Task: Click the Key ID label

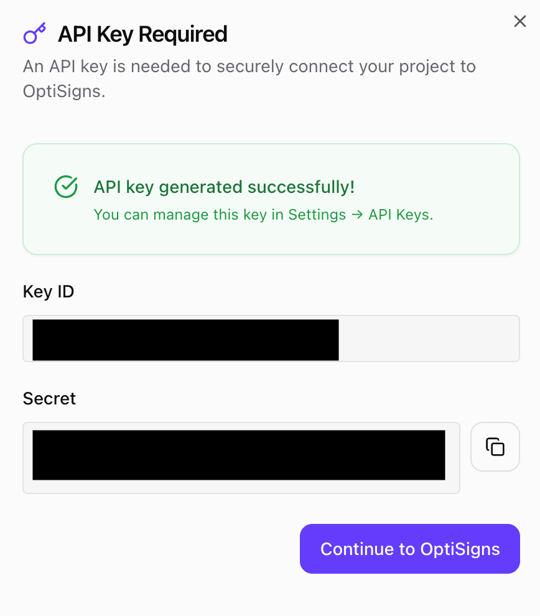Action: 48,291
